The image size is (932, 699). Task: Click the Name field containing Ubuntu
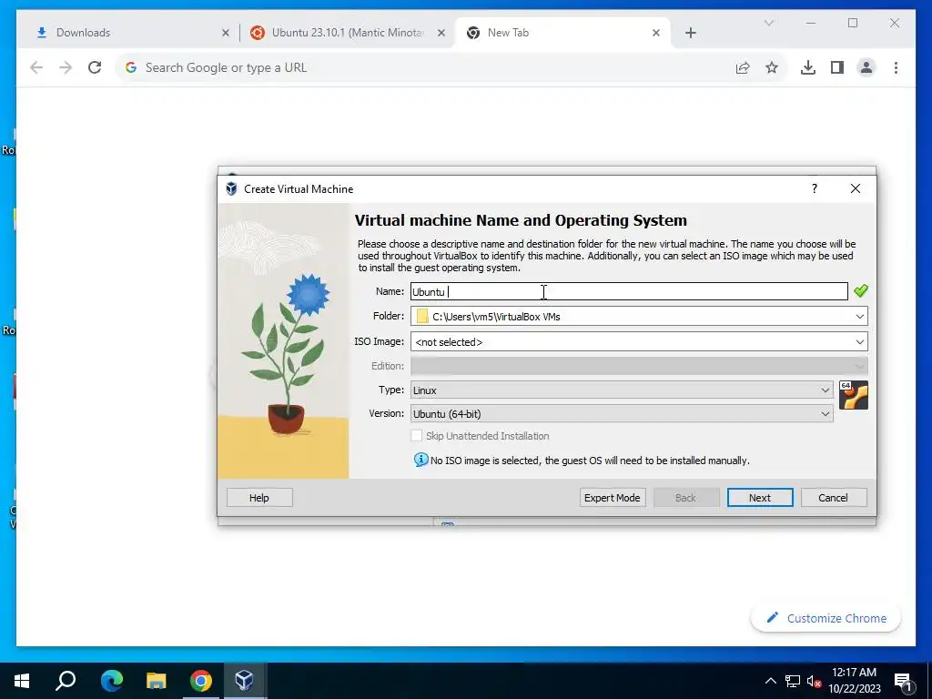[x=629, y=291]
